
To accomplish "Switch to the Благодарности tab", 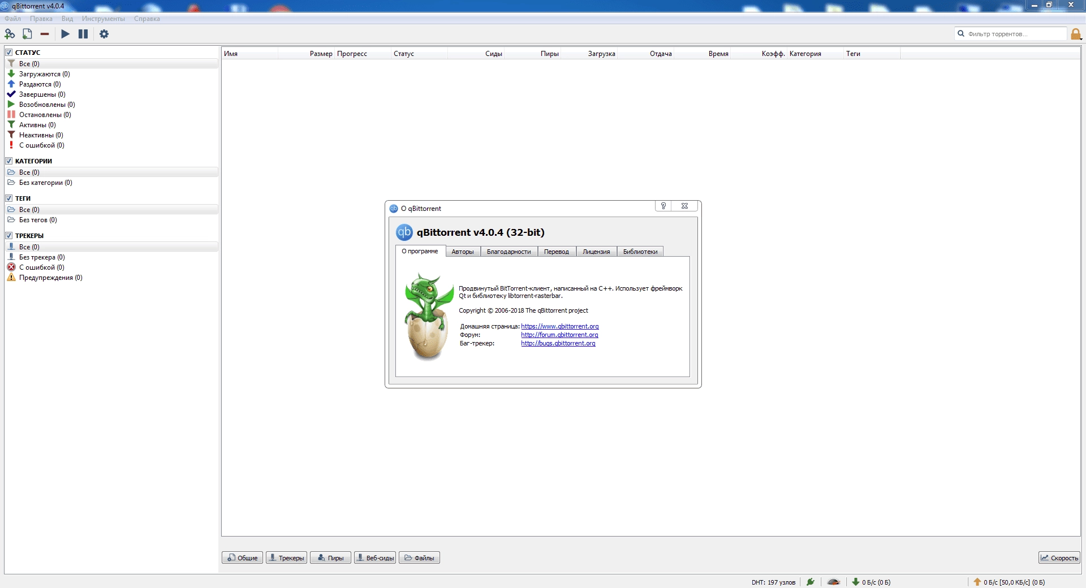I will (x=509, y=252).
